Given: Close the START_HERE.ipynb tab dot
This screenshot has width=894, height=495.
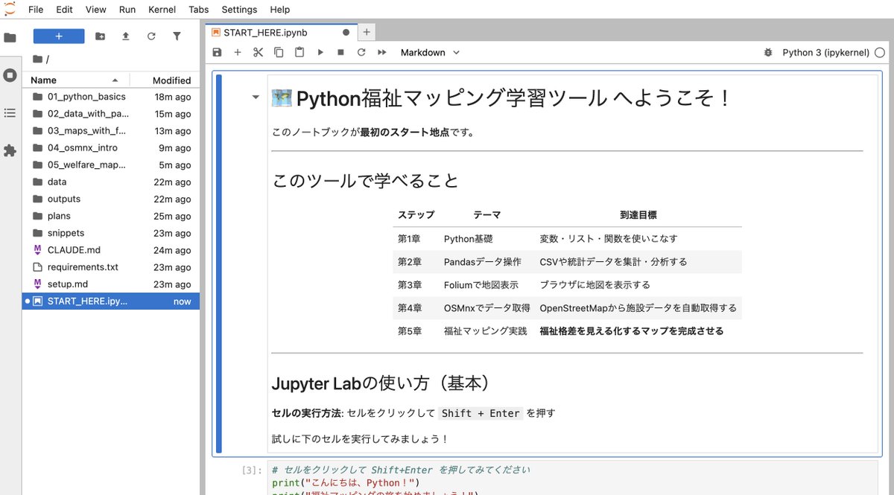Looking at the screenshot, I should [346, 33].
